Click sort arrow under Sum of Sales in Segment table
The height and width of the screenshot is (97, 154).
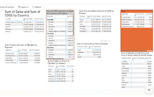click(x=19, y=51)
